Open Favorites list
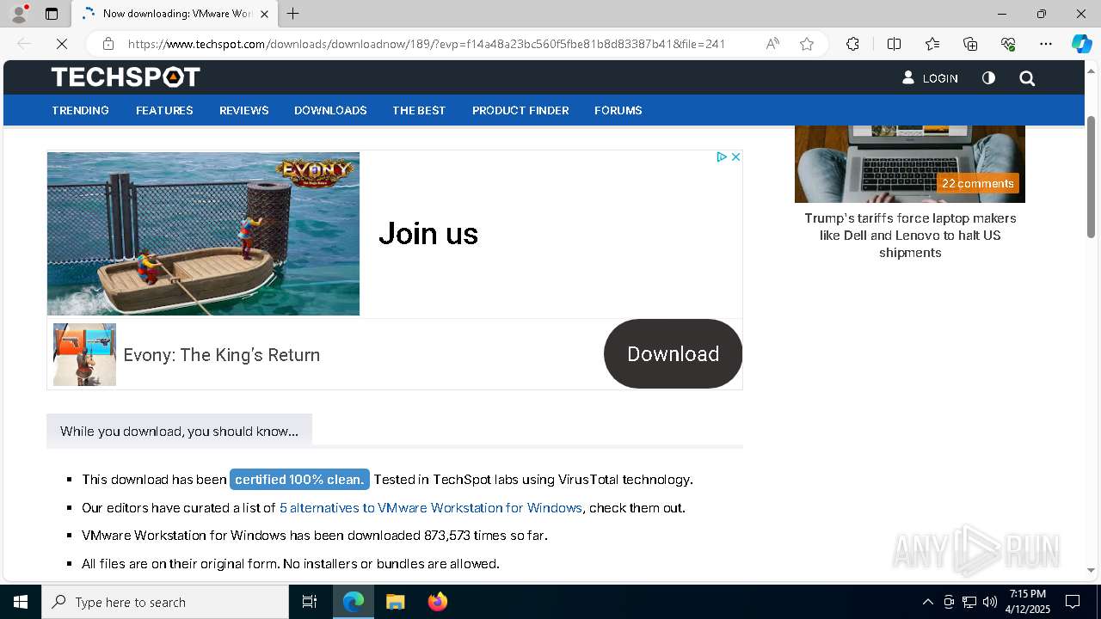Screen dimensions: 1101x619 click(932, 44)
